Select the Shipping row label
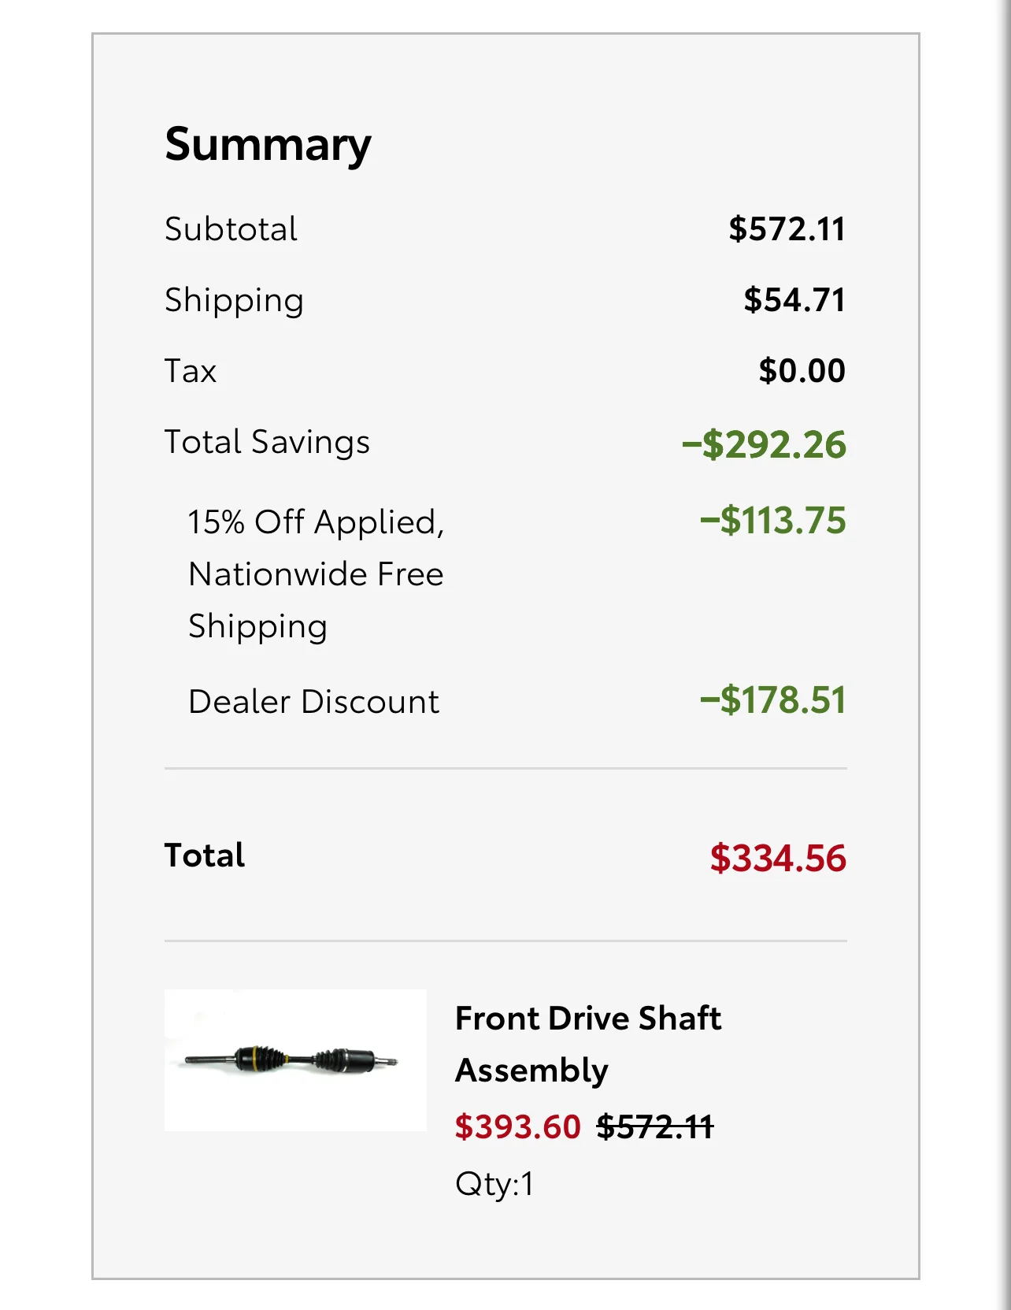 (x=234, y=301)
